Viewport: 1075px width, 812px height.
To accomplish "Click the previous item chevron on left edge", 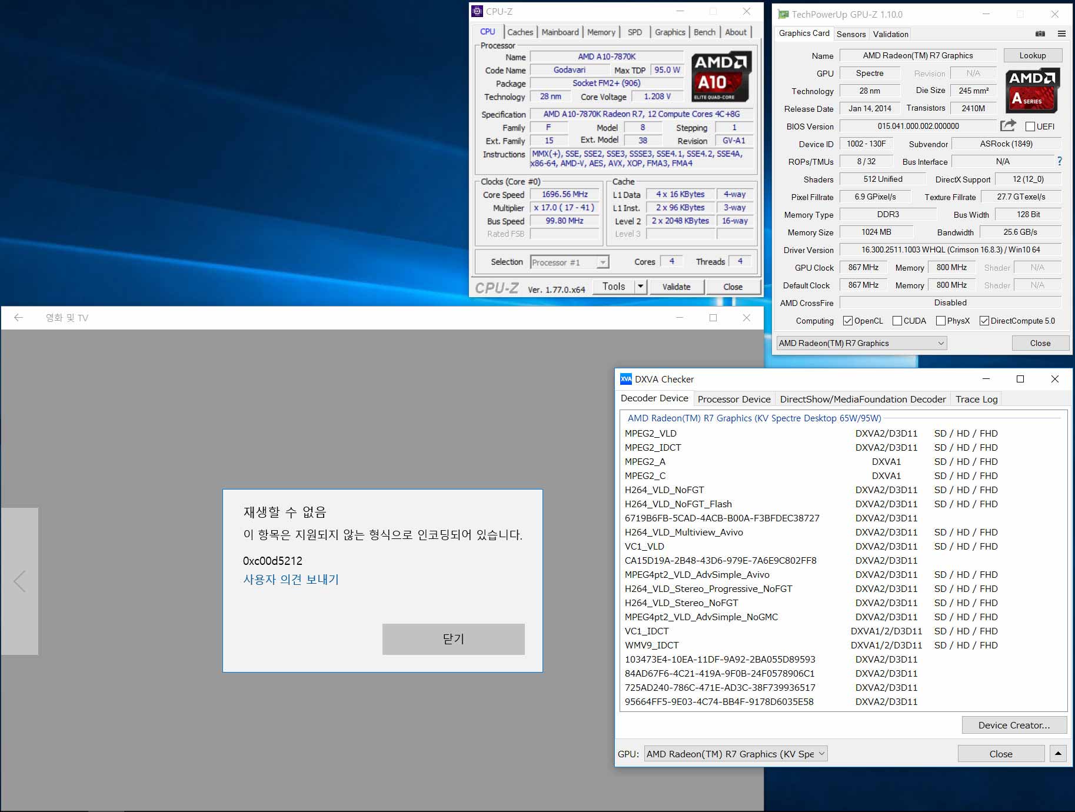I will [19, 581].
